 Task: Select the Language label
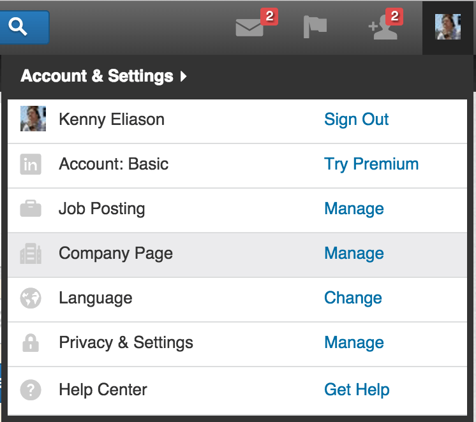pyautogui.click(x=96, y=298)
